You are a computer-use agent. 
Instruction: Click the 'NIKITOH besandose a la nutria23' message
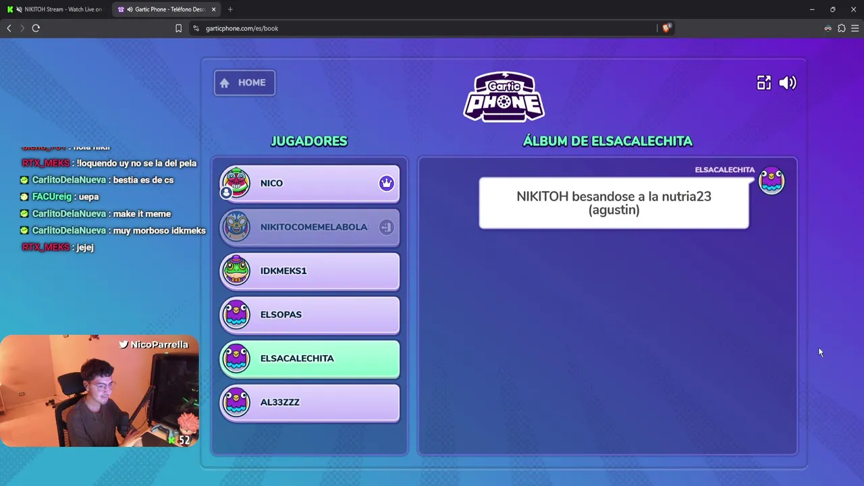point(614,203)
